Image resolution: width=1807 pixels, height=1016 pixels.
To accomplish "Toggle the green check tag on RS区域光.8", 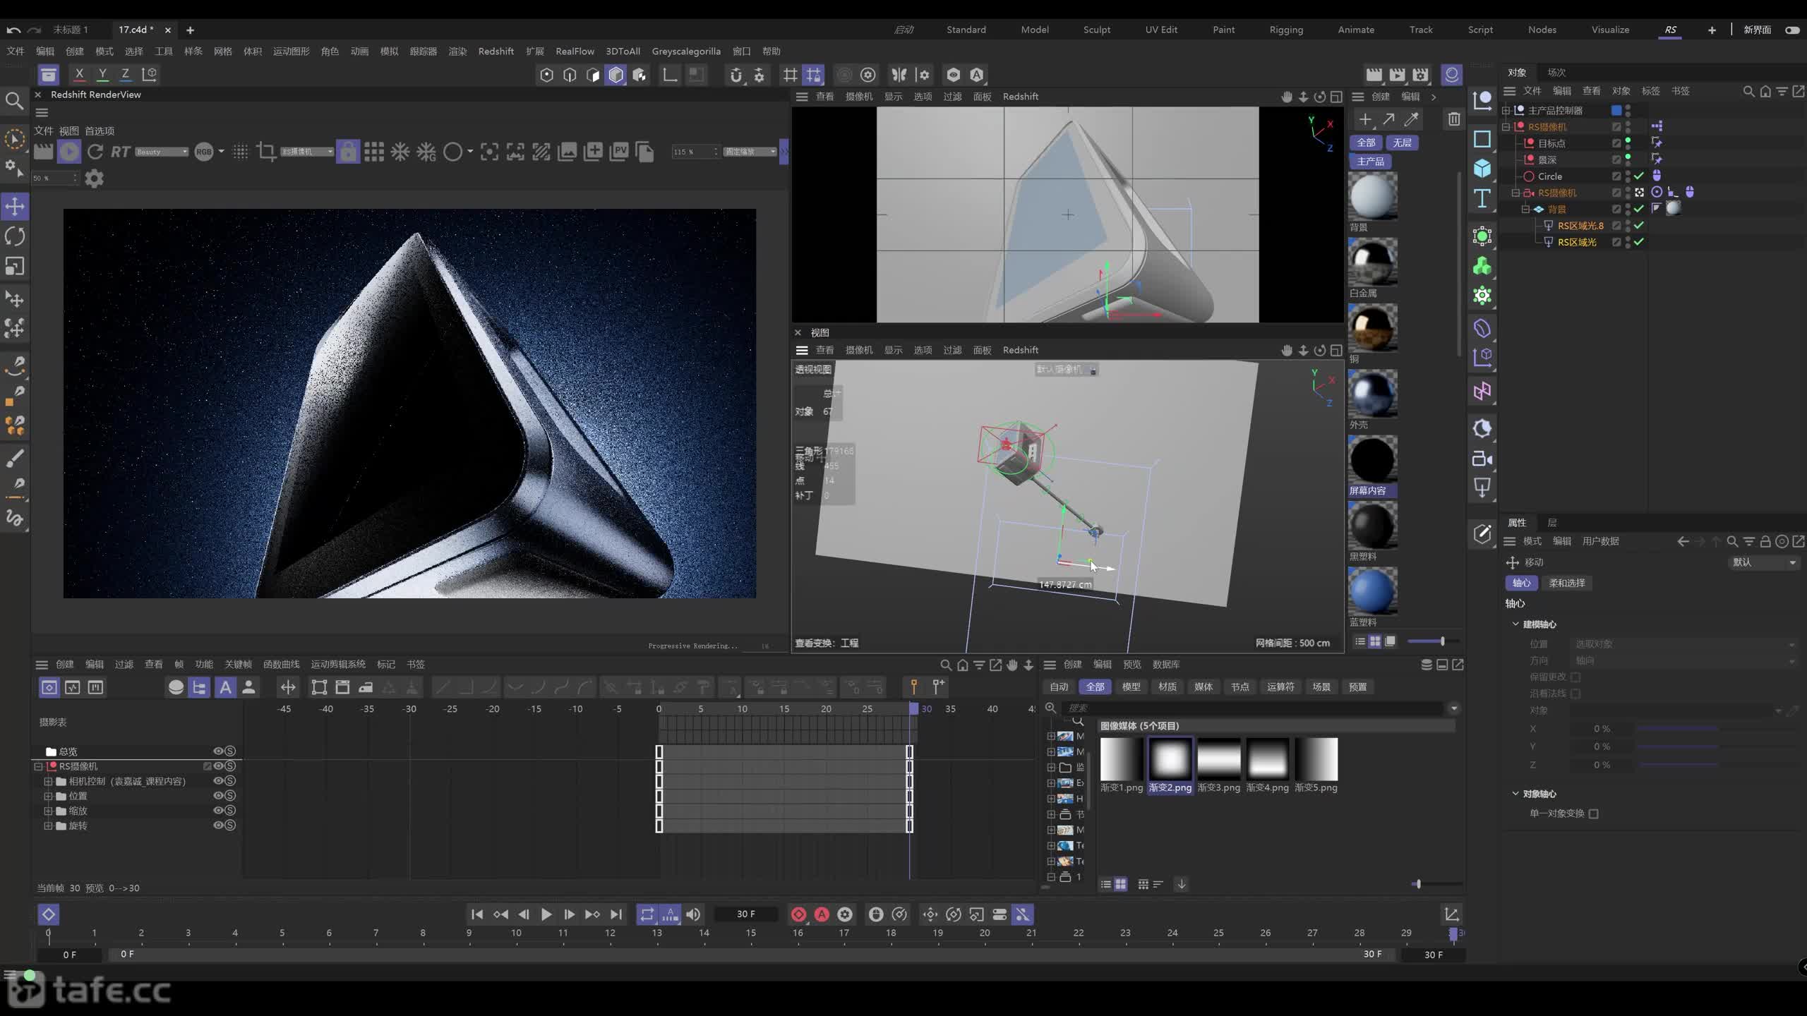I will (1639, 226).
